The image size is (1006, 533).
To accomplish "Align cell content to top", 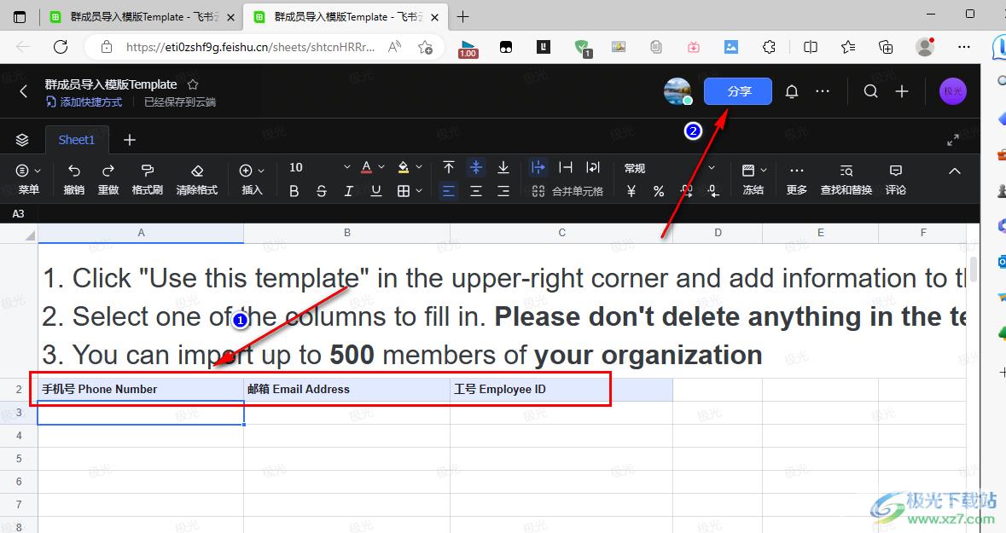I will (x=449, y=167).
